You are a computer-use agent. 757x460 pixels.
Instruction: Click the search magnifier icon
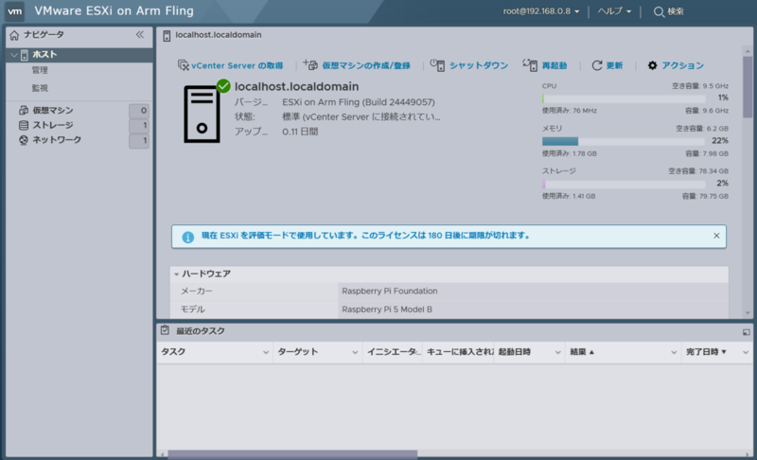(x=659, y=11)
